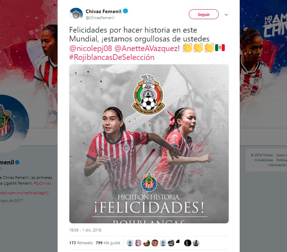This screenshot has height=252, width=287.
Task: Click the fourth liker avatar icon
Action: click(155, 243)
